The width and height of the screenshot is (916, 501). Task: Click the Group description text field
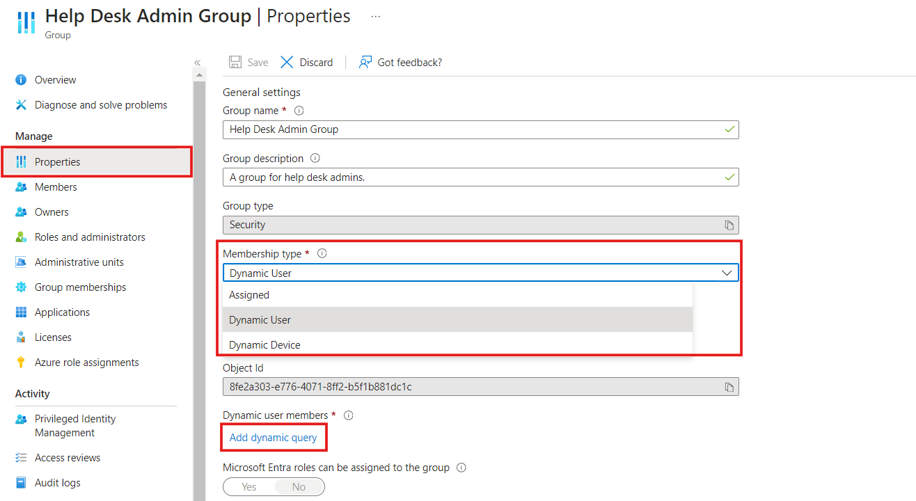(473, 177)
